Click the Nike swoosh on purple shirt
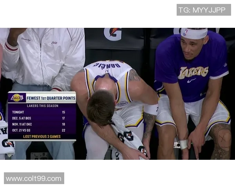 191,81
